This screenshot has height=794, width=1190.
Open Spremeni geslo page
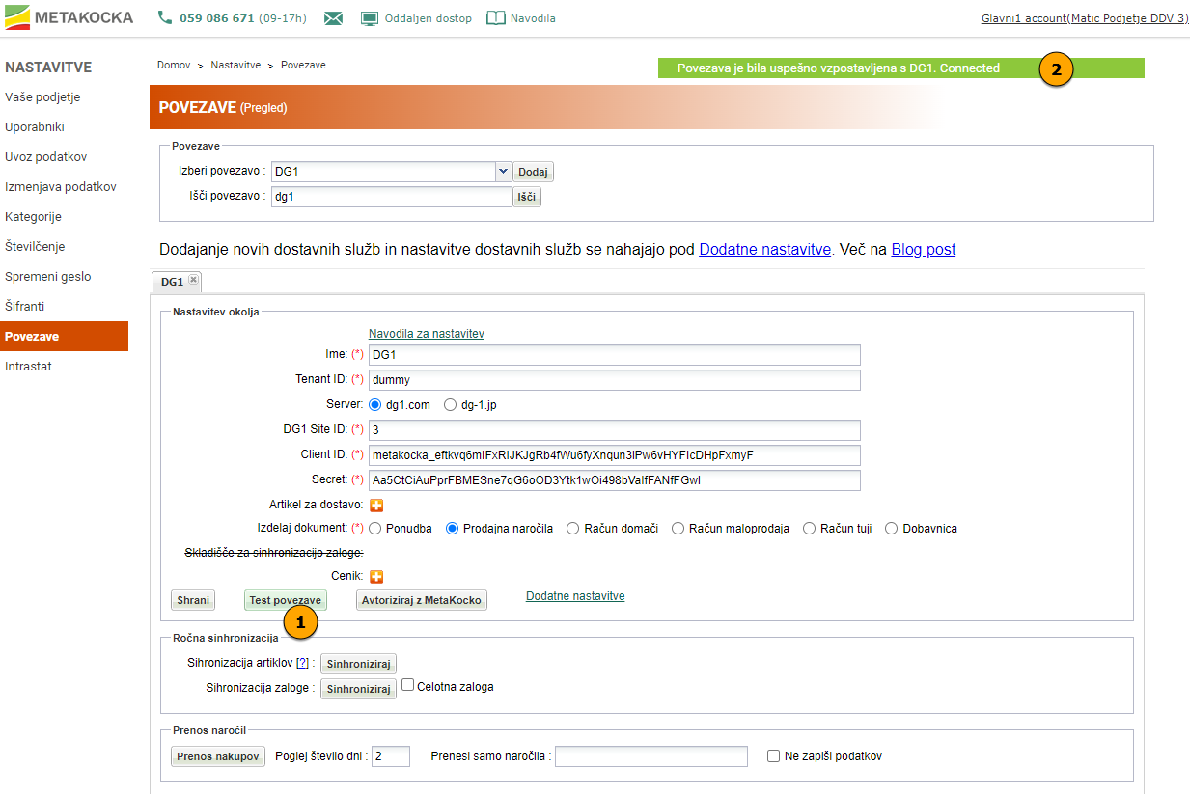[48, 277]
